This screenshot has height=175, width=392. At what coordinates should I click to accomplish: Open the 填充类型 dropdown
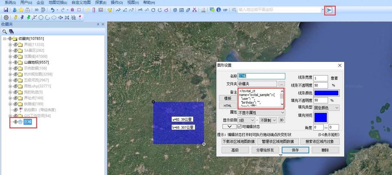pos(326,108)
